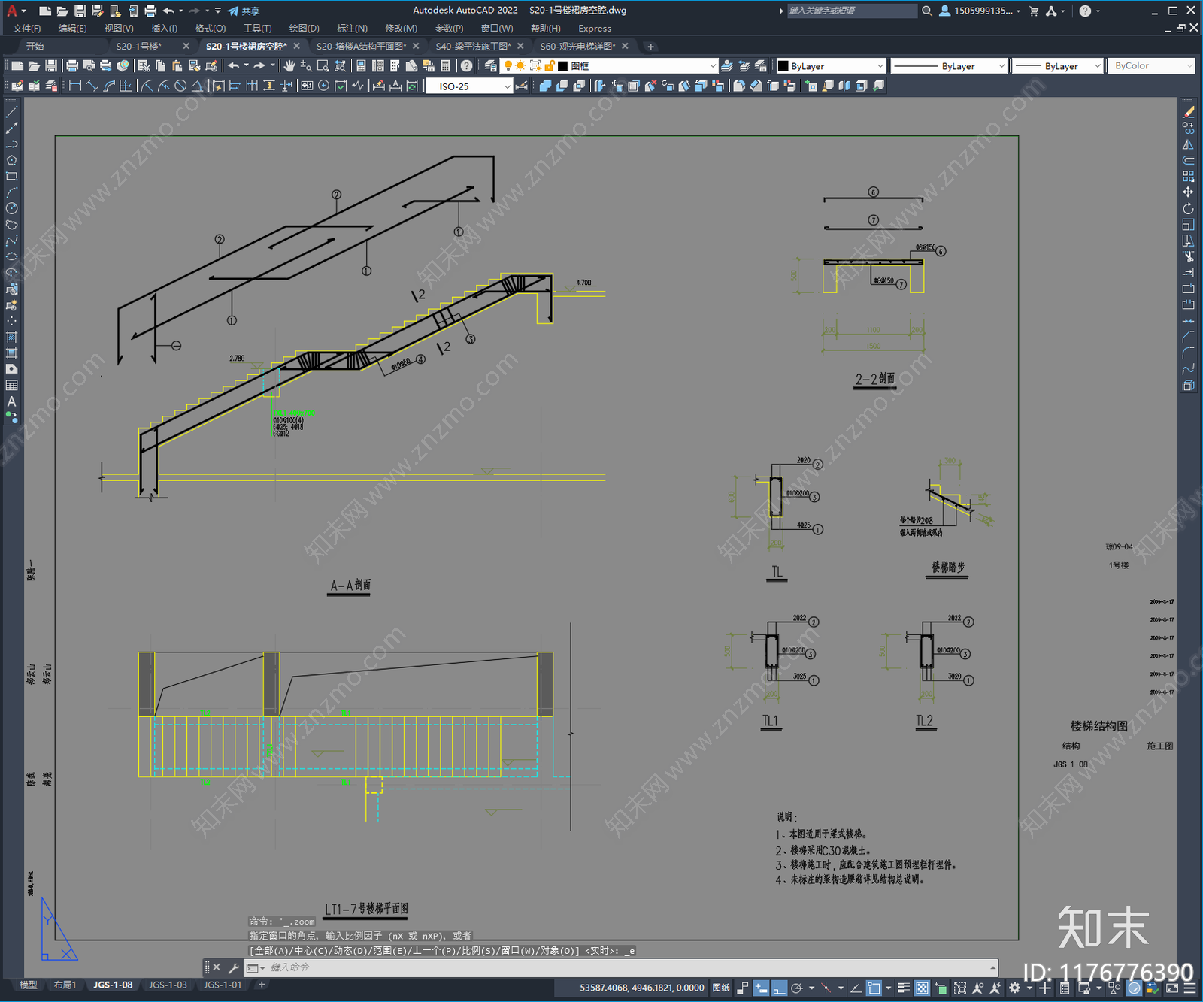This screenshot has width=1203, height=1002.
Task: Toggle lineweight display in status bar
Action: coord(904,988)
